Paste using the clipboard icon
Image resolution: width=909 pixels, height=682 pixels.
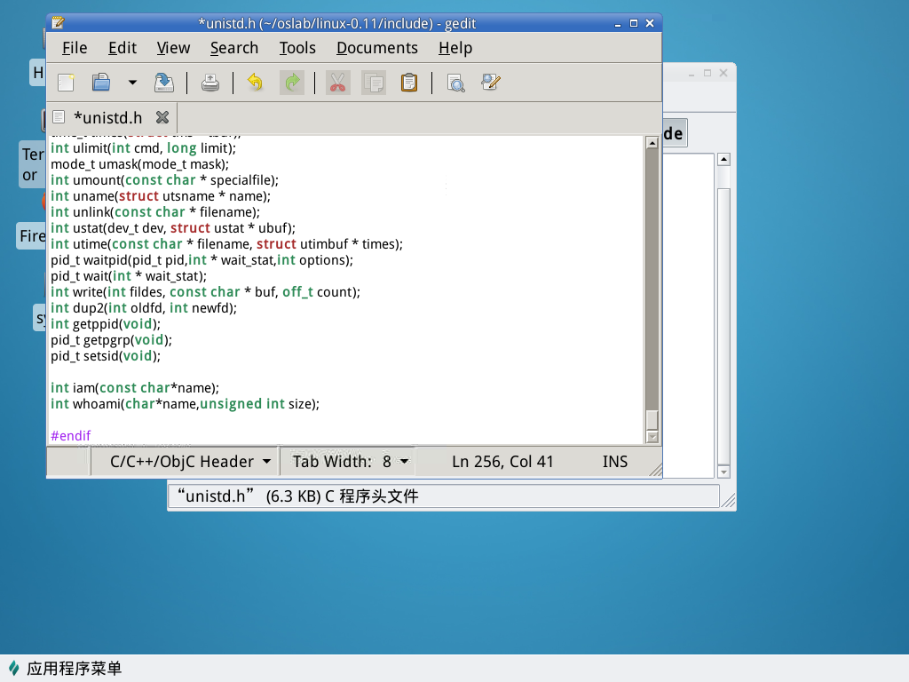tap(409, 83)
